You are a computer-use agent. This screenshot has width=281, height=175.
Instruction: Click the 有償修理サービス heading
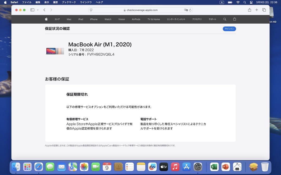pos(77,119)
